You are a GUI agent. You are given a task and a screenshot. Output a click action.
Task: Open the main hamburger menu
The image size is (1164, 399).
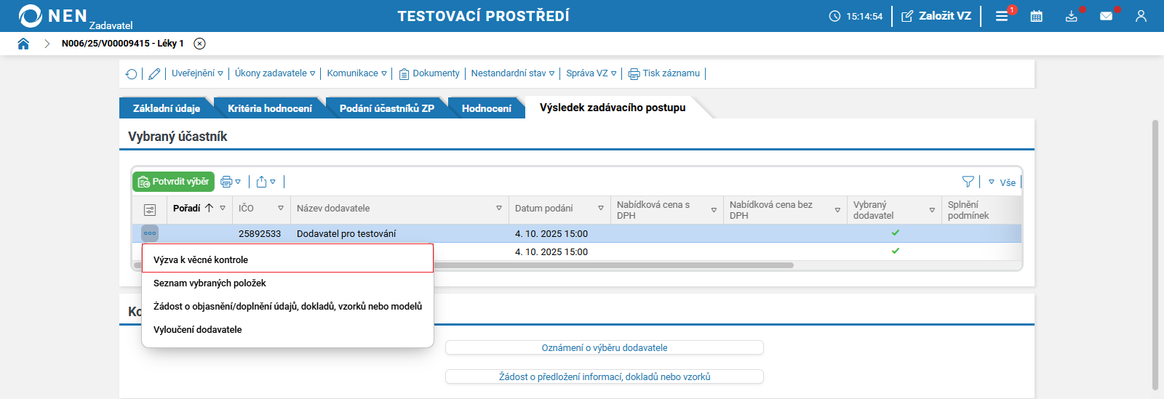tap(1002, 16)
